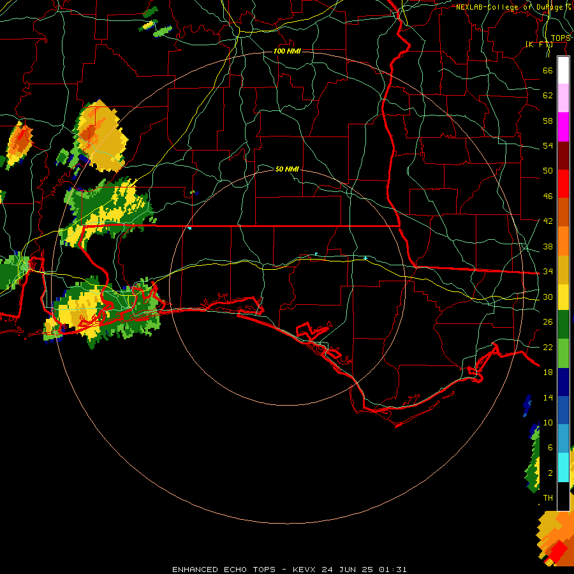The height and width of the screenshot is (574, 574).
Task: Select legend value 66
Action: tap(548, 70)
